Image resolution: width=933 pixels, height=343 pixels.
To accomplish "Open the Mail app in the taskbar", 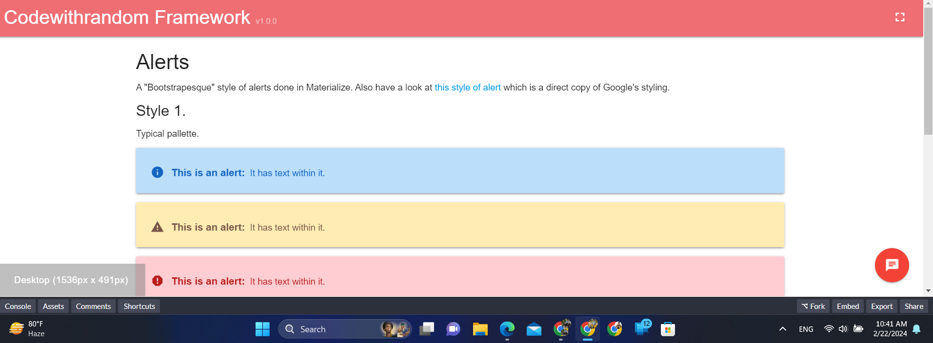I will [x=534, y=329].
